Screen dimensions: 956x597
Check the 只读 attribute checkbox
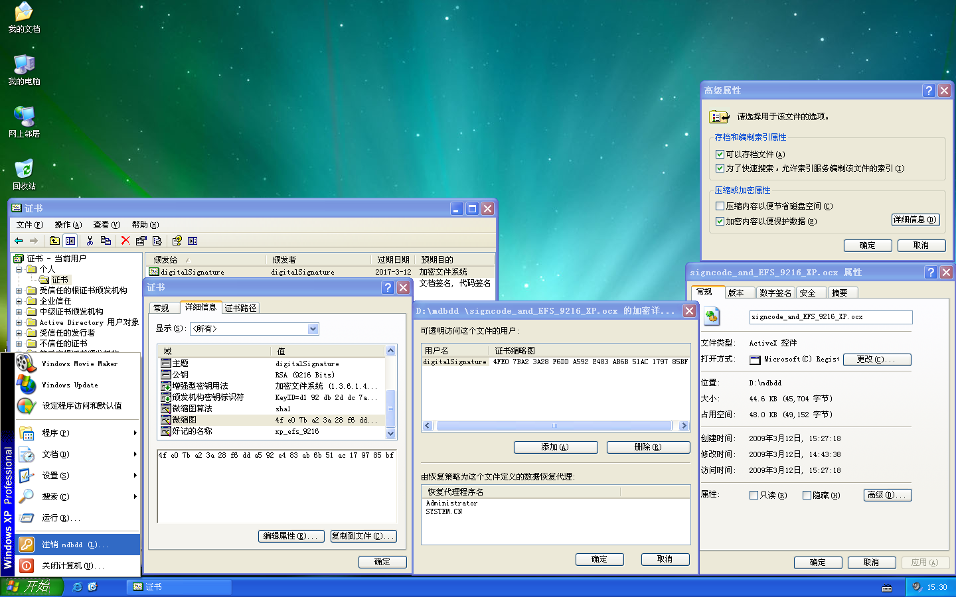(x=754, y=495)
